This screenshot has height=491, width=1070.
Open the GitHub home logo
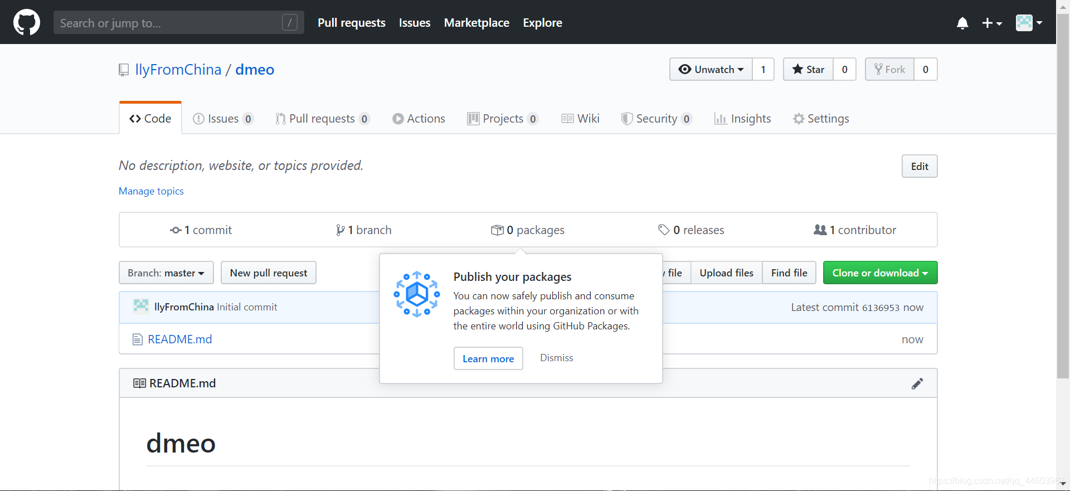(27, 22)
